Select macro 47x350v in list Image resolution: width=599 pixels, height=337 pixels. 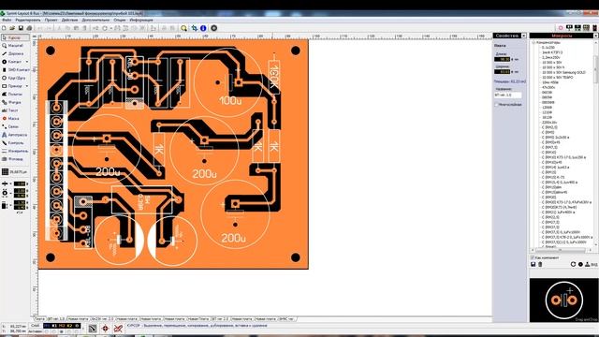click(x=548, y=87)
